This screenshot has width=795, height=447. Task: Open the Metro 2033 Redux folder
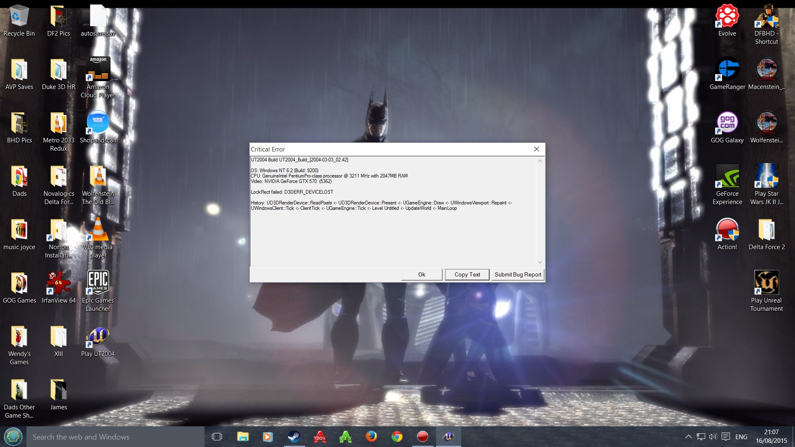point(58,132)
